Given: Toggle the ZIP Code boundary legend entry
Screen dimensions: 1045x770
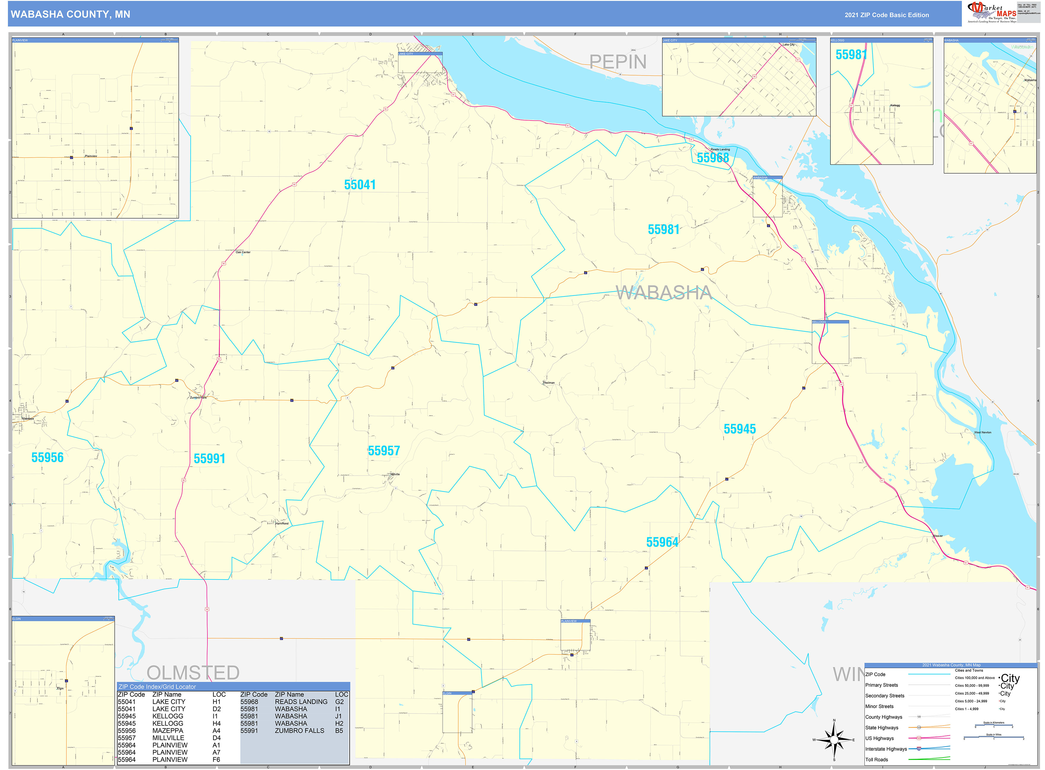Looking at the screenshot, I should pyautogui.click(x=929, y=674).
